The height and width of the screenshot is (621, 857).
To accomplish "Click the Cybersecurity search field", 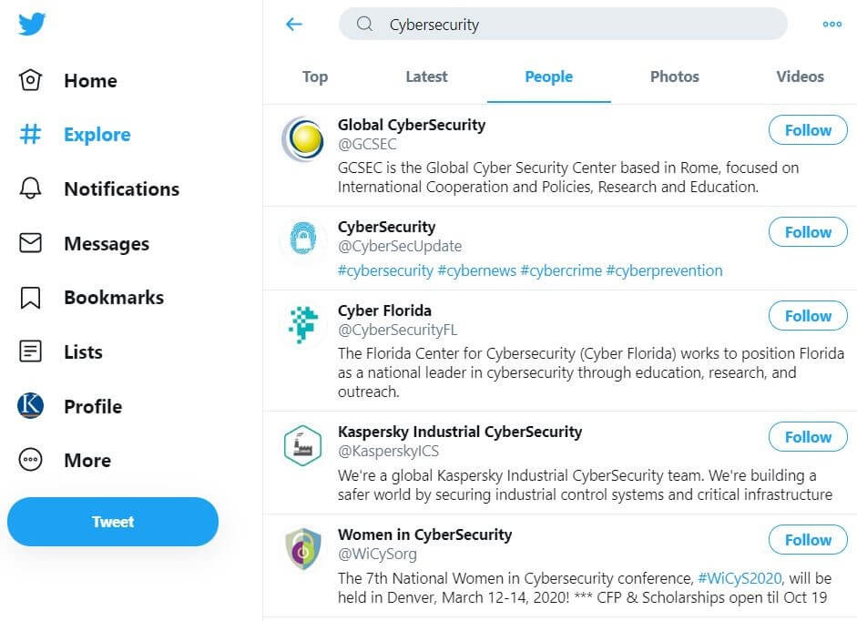I will pos(563,24).
